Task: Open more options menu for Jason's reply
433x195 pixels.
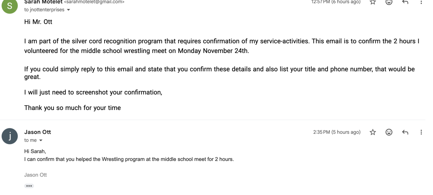Action: (421, 132)
